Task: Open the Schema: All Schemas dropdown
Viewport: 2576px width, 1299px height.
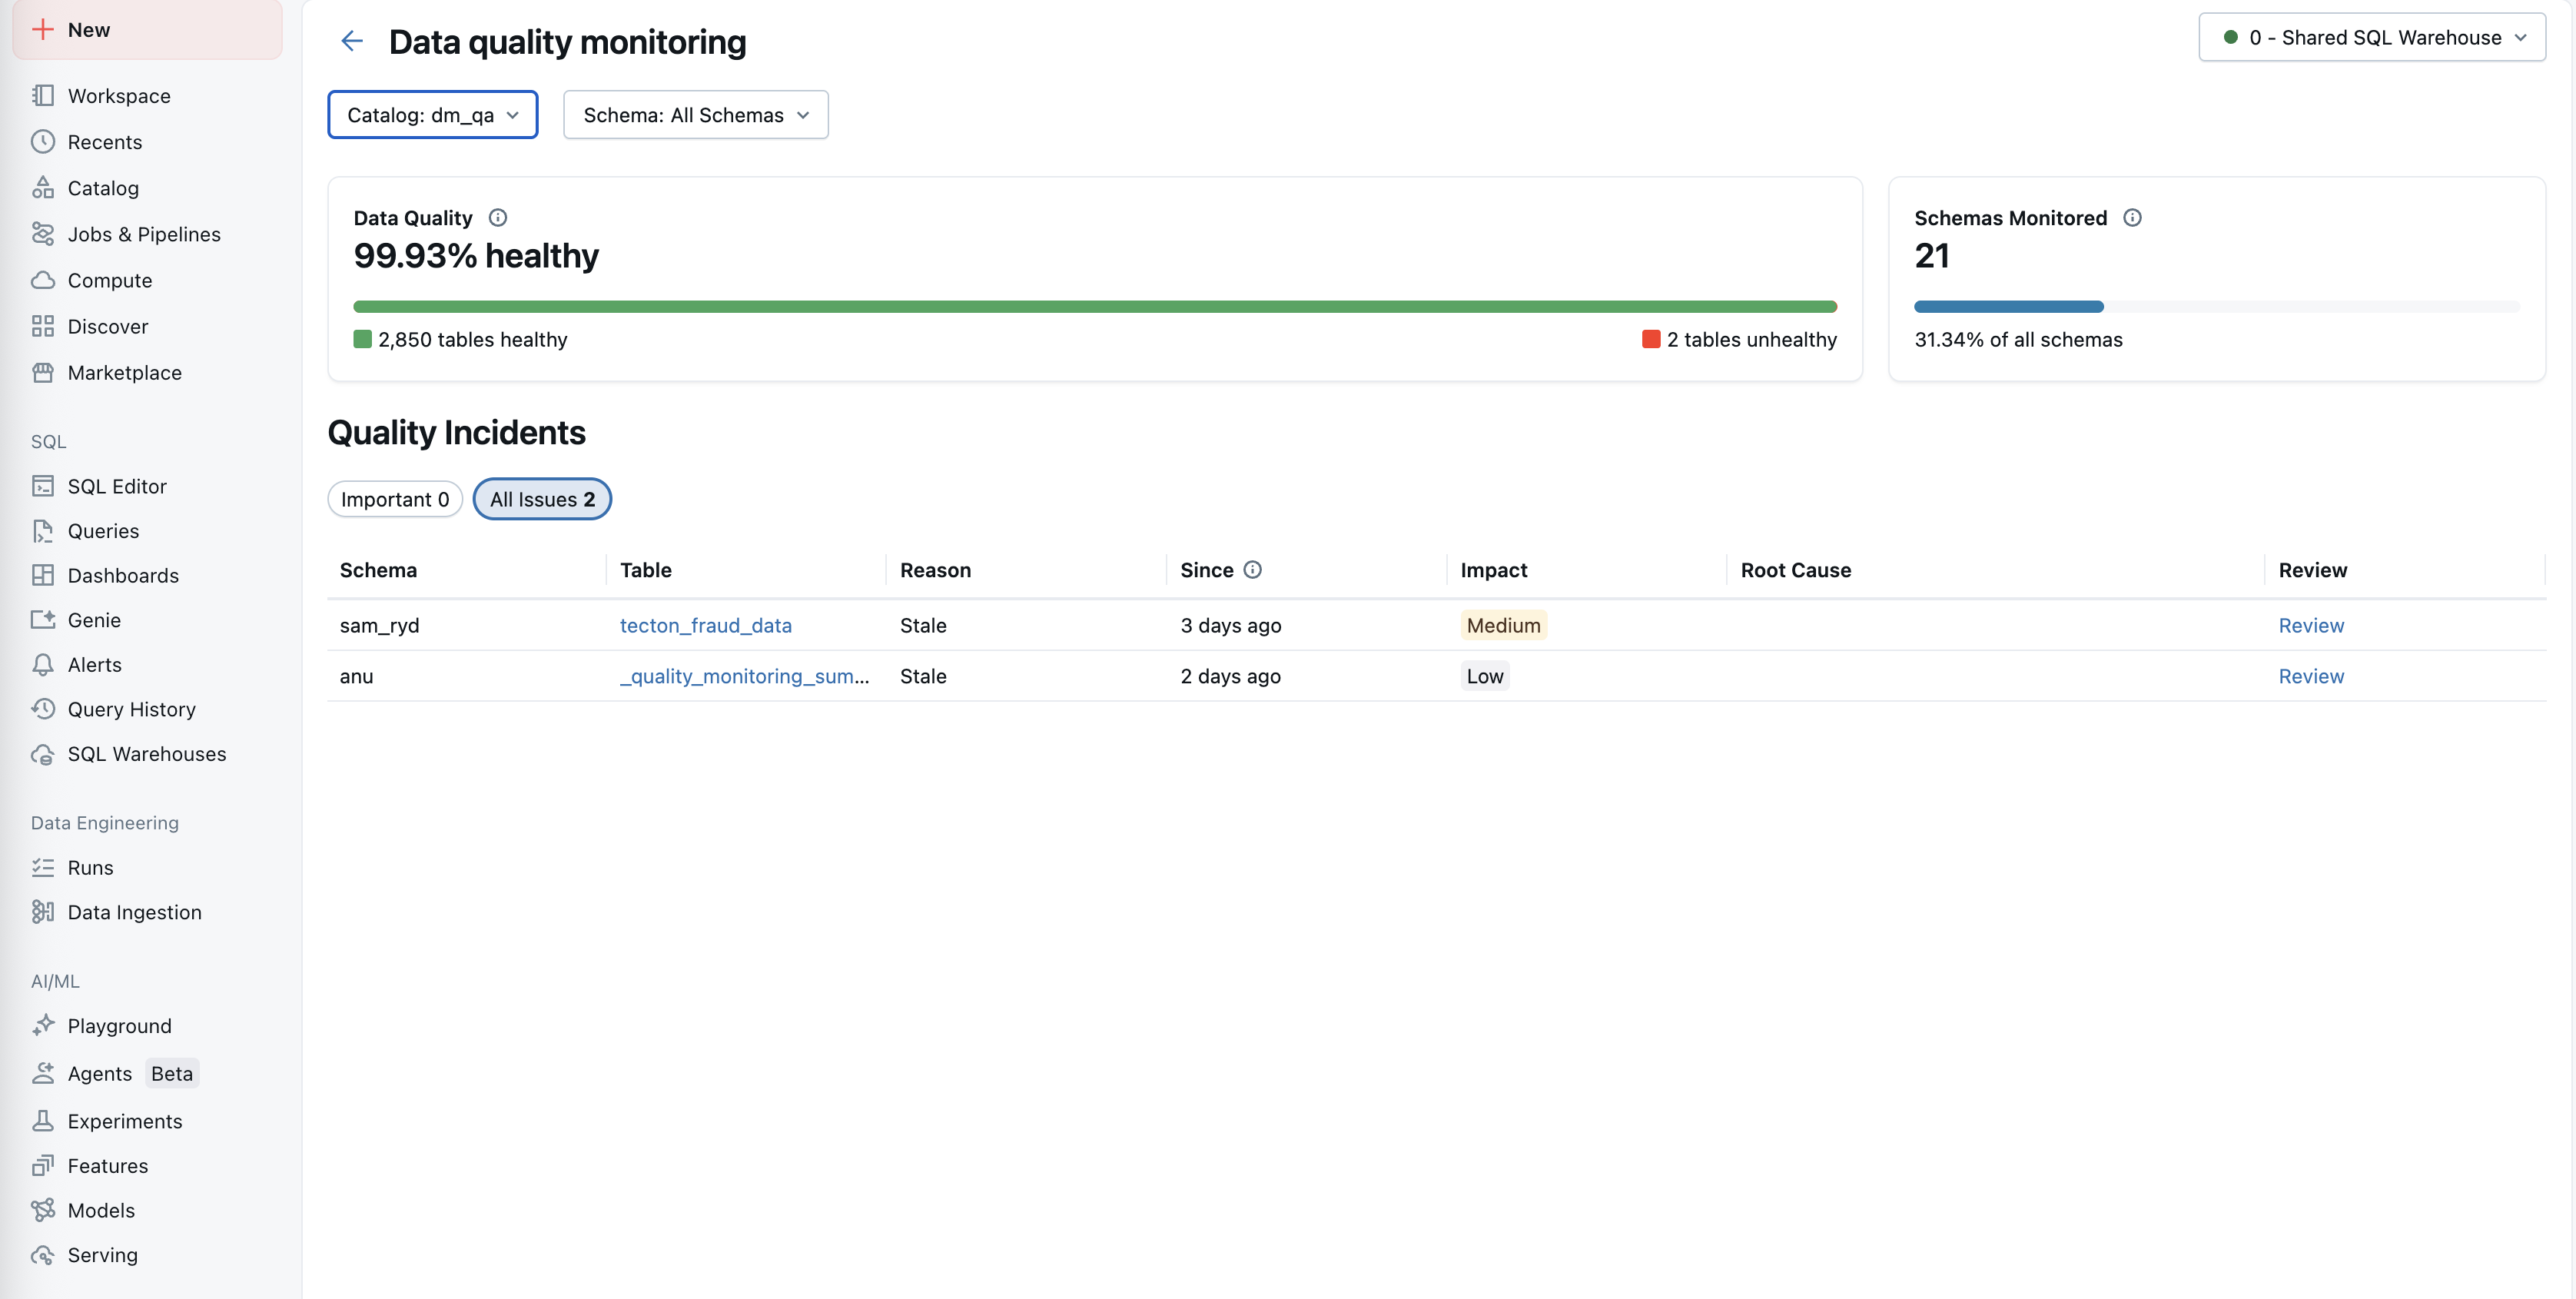Action: pyautogui.click(x=695, y=115)
